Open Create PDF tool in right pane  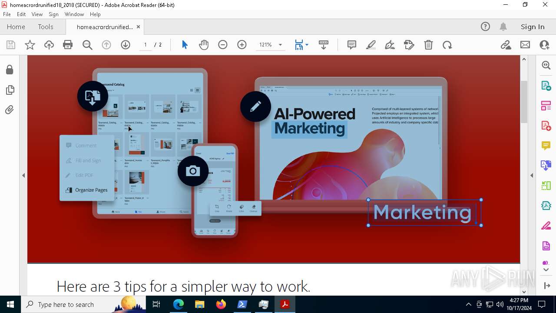pyautogui.click(x=546, y=125)
